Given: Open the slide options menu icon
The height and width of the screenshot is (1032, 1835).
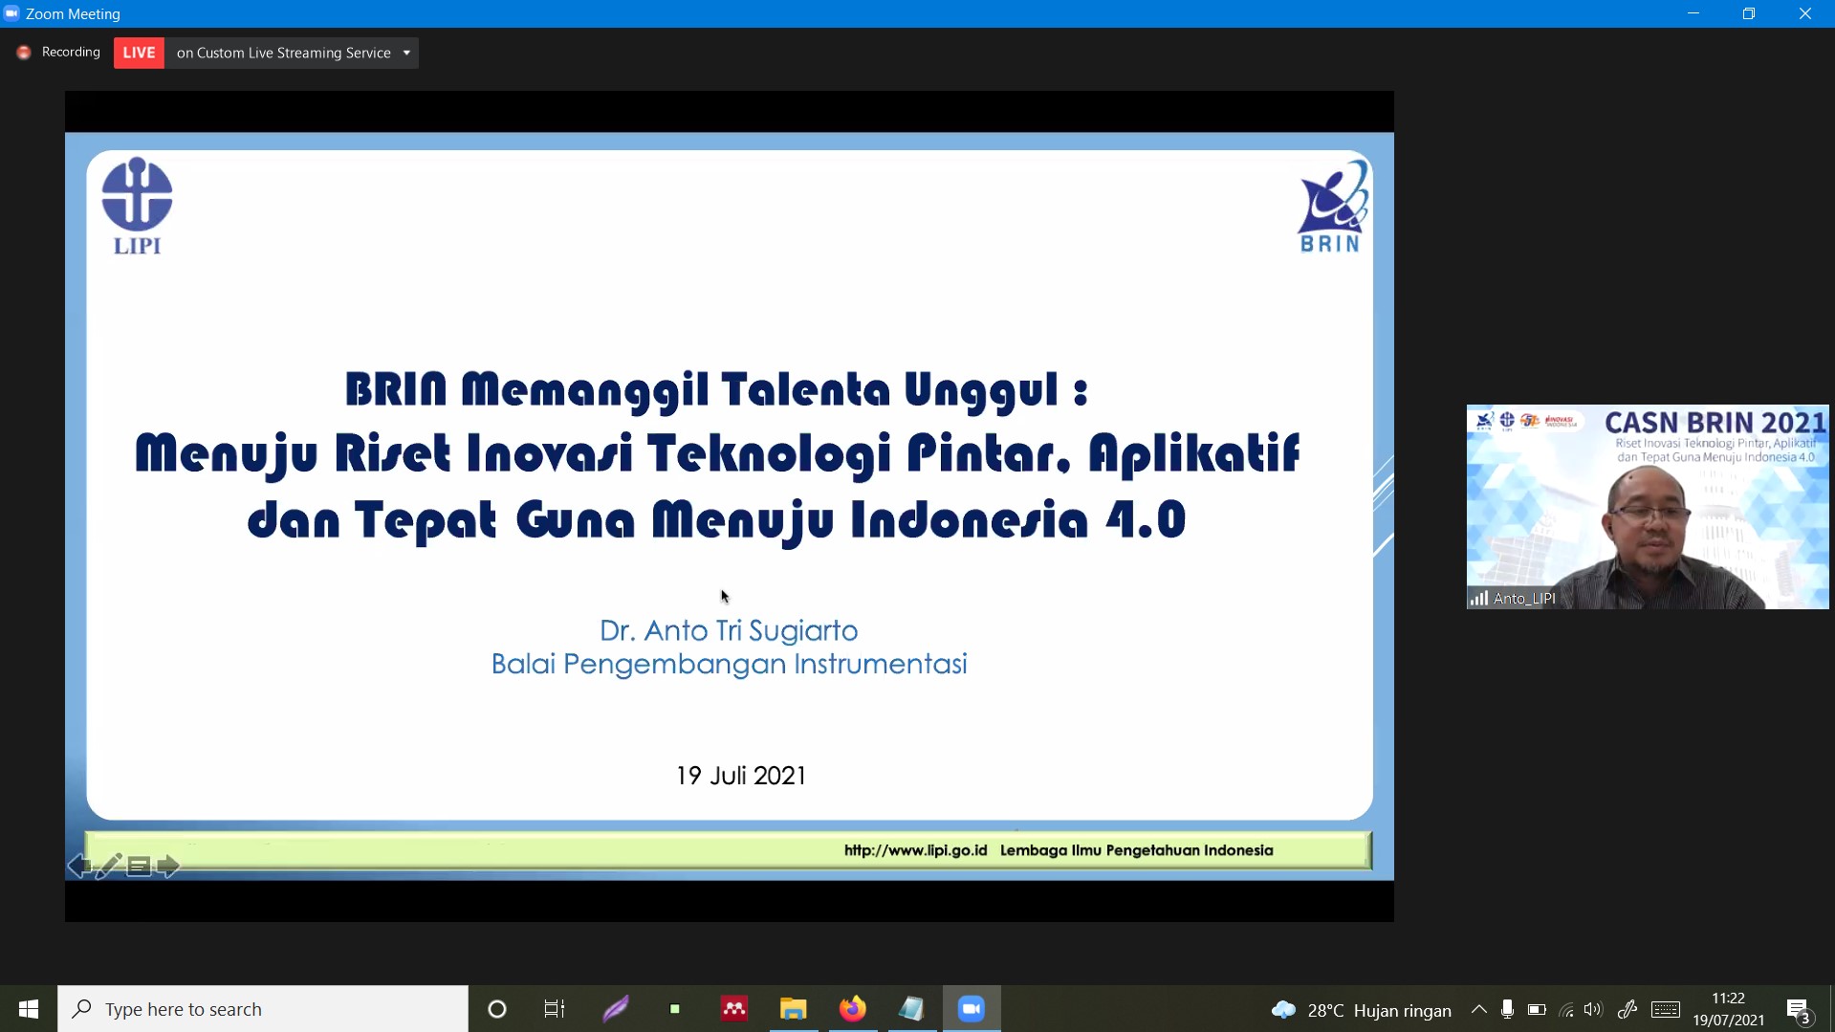Looking at the screenshot, I should click(x=139, y=867).
